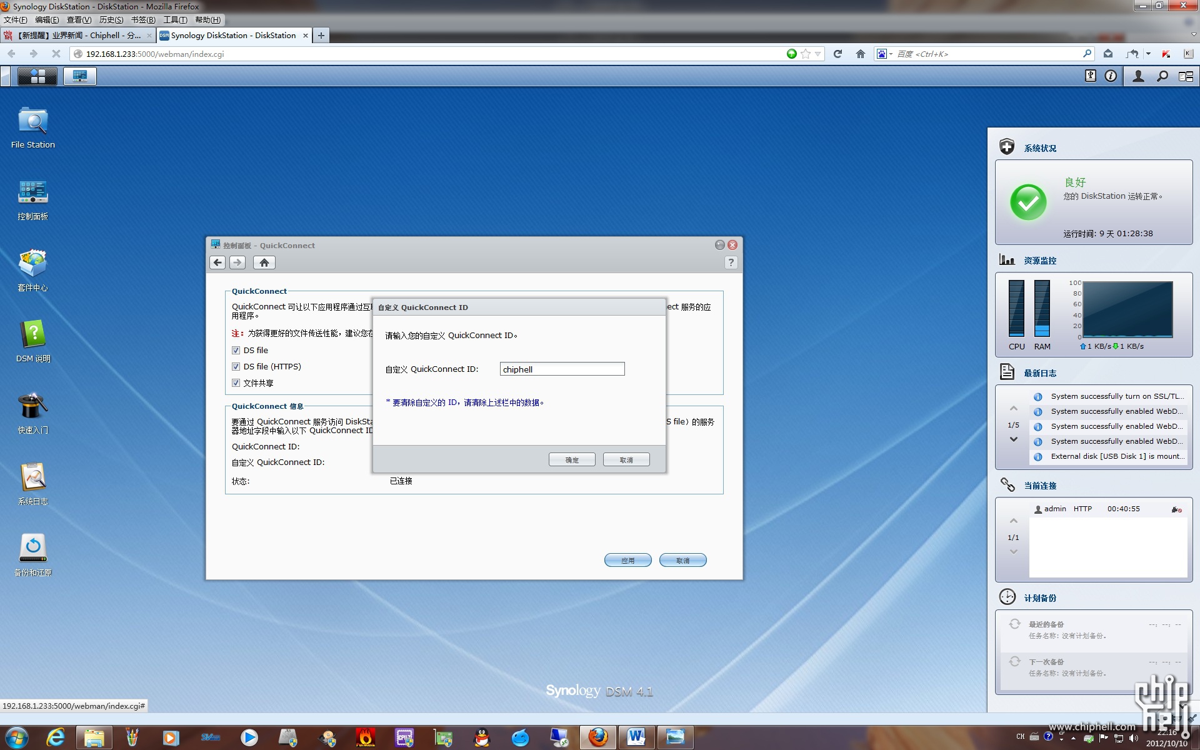Click the volume speaker tray icon
The image size is (1200, 750).
[1133, 738]
